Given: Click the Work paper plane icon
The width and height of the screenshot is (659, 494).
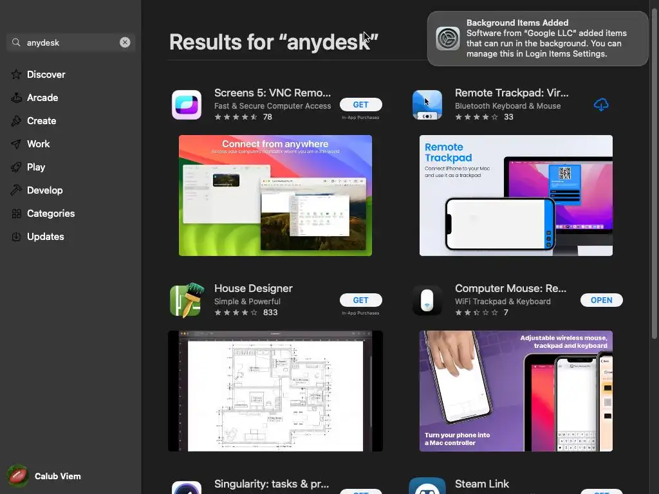Looking at the screenshot, I should click(x=16, y=144).
